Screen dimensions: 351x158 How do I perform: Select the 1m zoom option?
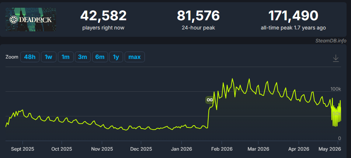click(65, 57)
